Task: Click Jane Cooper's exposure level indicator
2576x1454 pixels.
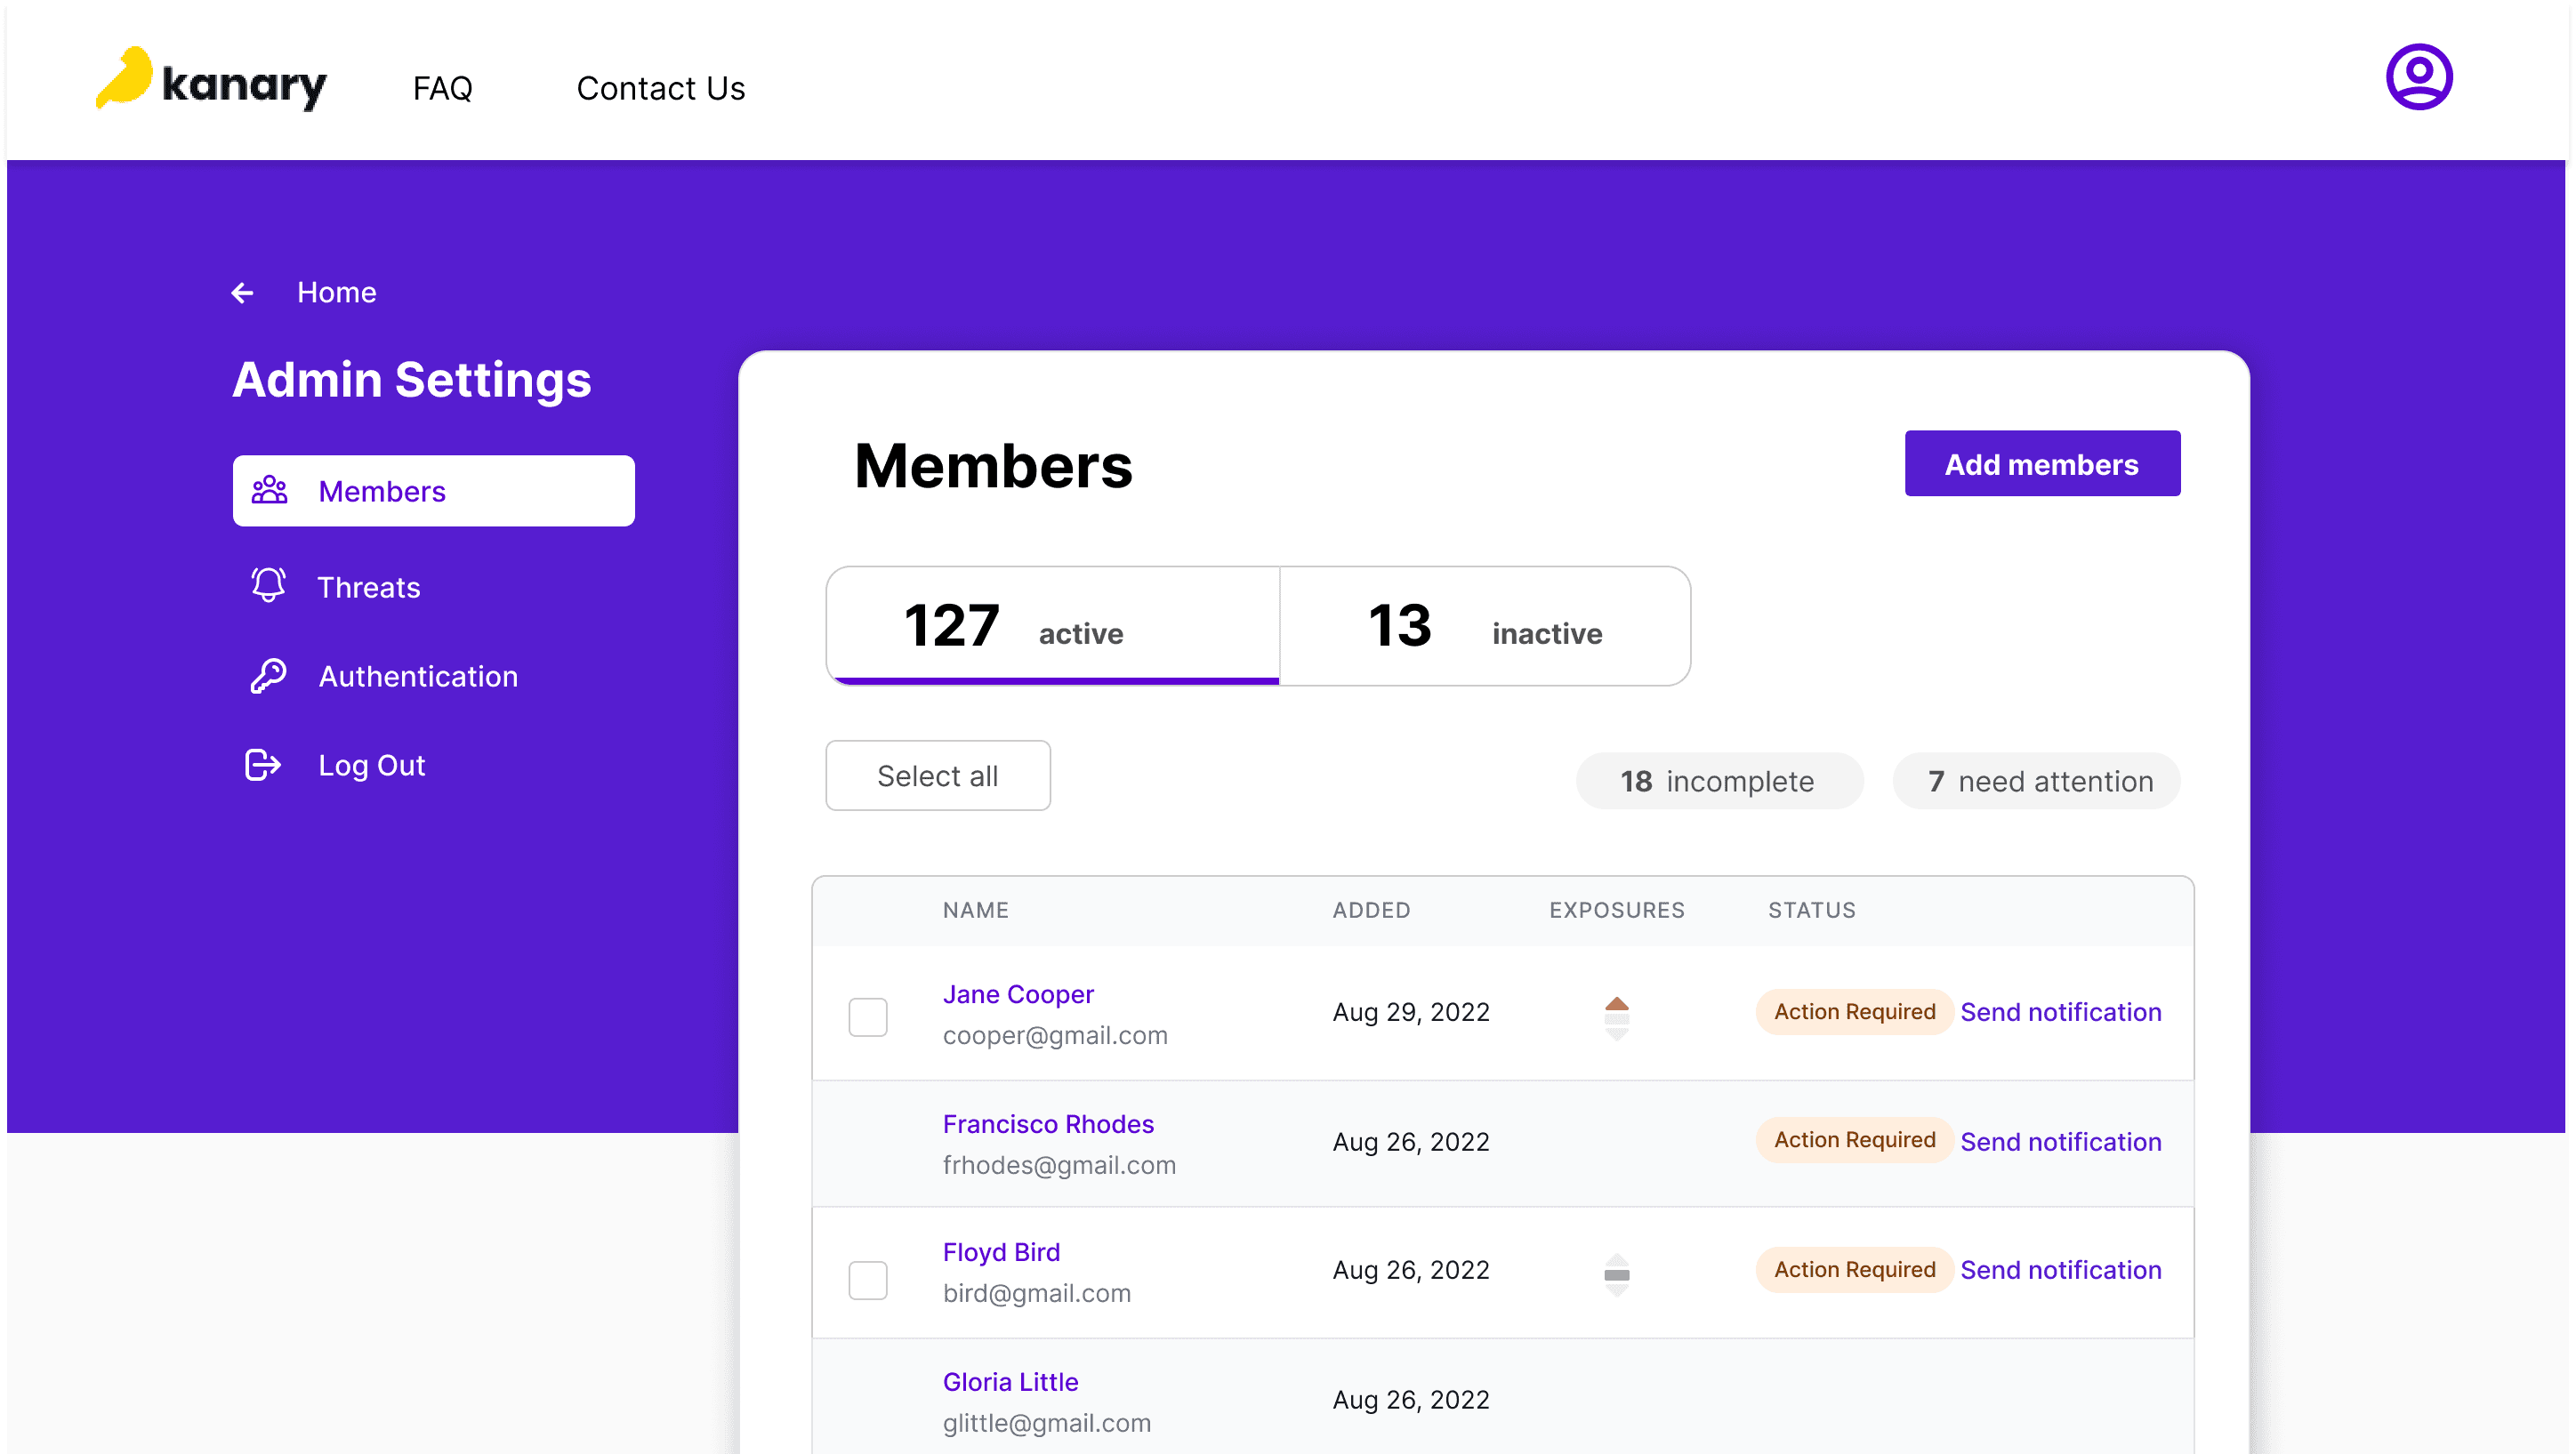Action: tap(1616, 1017)
